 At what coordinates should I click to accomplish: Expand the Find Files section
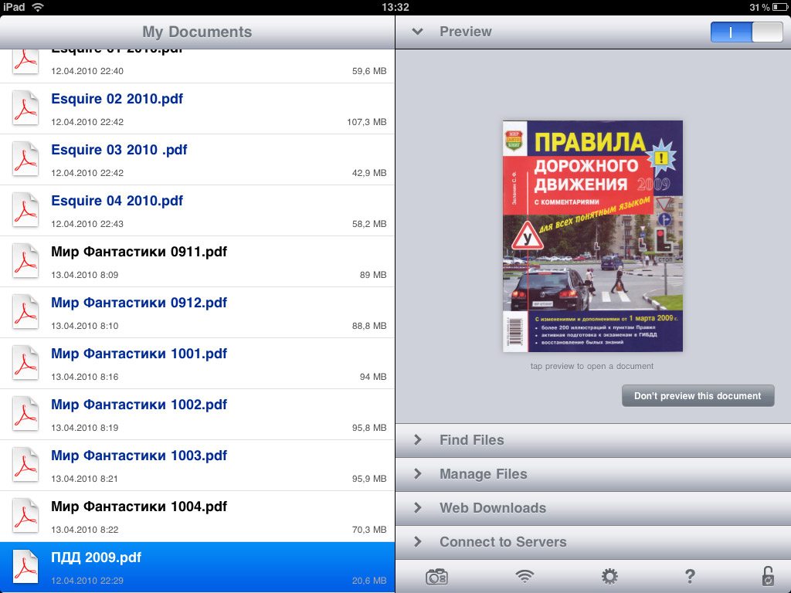tap(593, 440)
